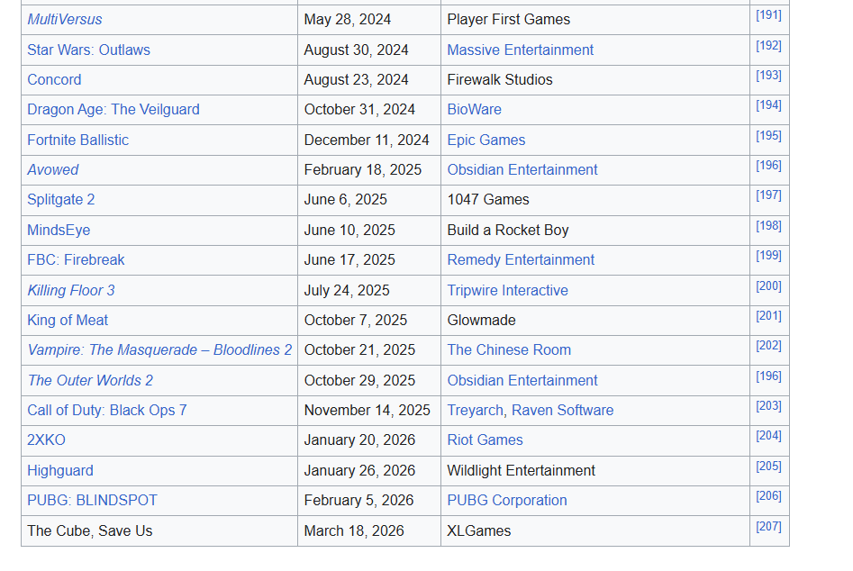Jump to citation [202]
Image resolution: width=853 pixels, height=571 pixels.
[768, 346]
